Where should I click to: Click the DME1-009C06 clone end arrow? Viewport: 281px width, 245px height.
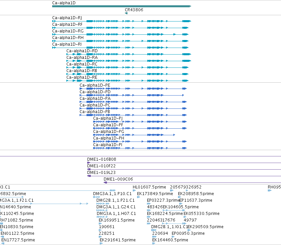[105, 183]
